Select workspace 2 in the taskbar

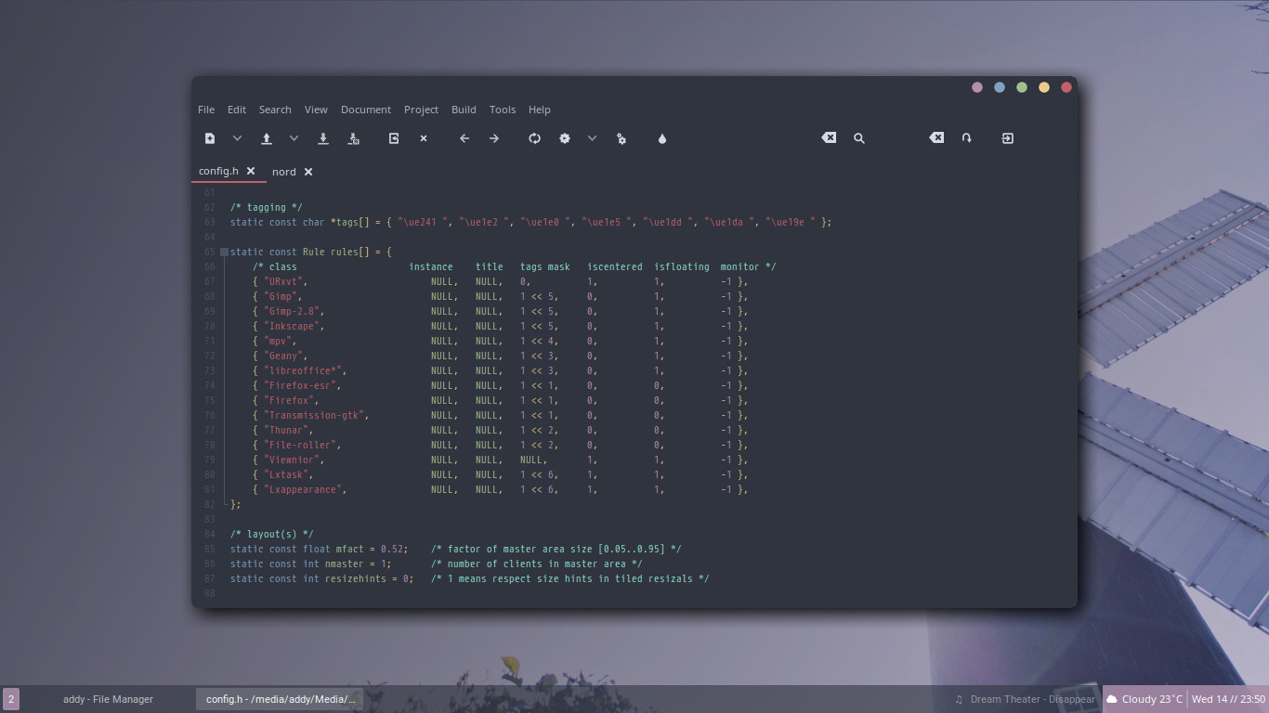click(x=11, y=699)
